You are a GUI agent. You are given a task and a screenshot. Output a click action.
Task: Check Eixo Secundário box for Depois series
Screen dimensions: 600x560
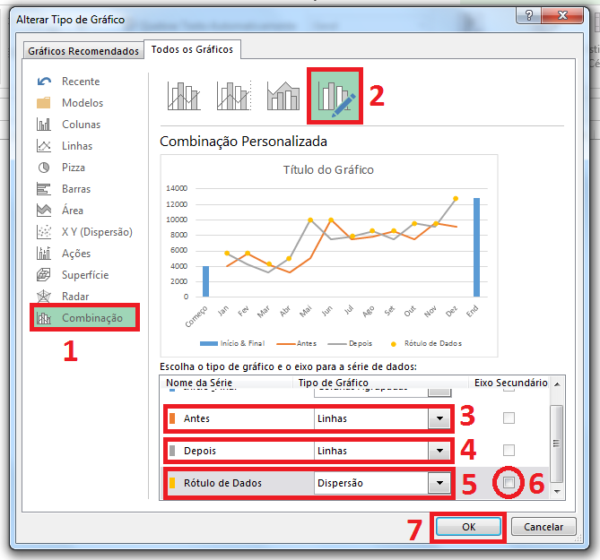[x=509, y=451]
